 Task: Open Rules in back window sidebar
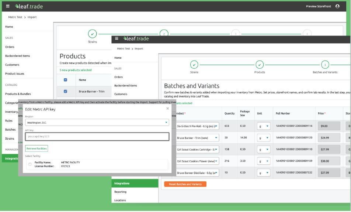point(9,121)
